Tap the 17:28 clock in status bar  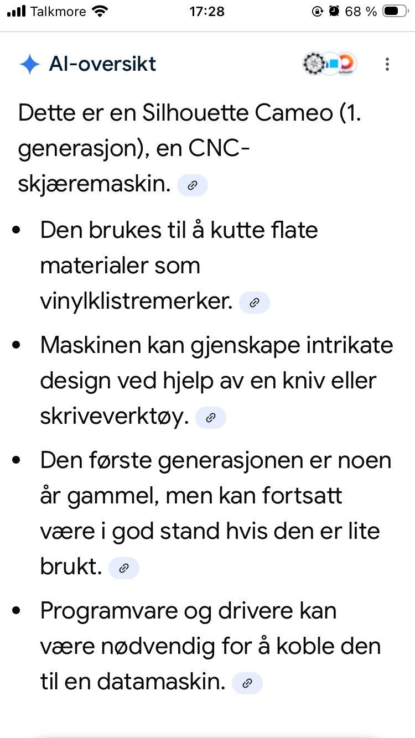pyautogui.click(x=207, y=11)
